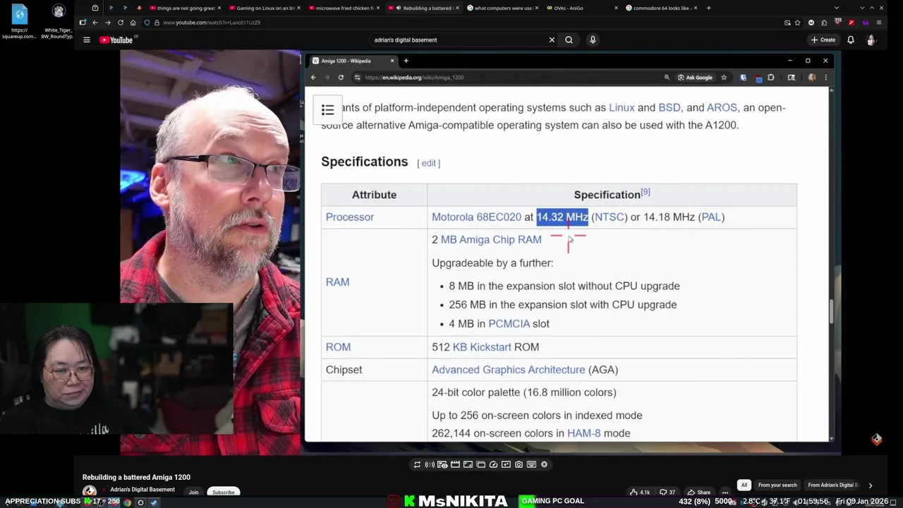Reload the Wikipedia page
This screenshot has width=903, height=508.
click(x=341, y=78)
